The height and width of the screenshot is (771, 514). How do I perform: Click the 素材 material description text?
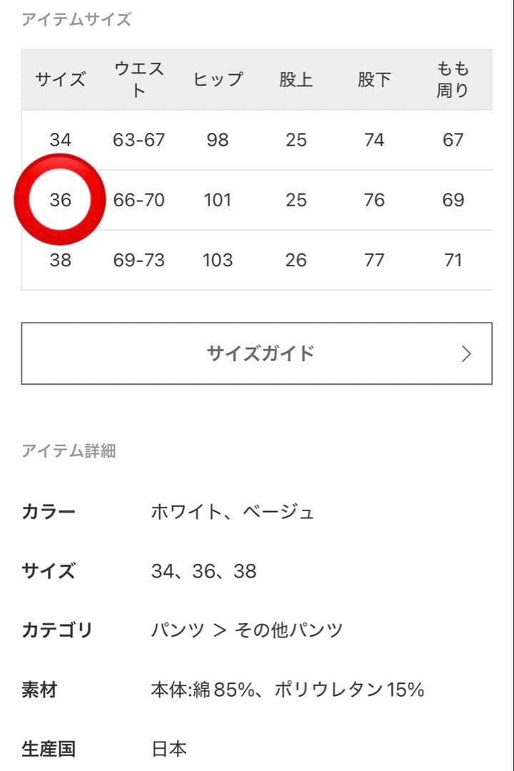(288, 690)
